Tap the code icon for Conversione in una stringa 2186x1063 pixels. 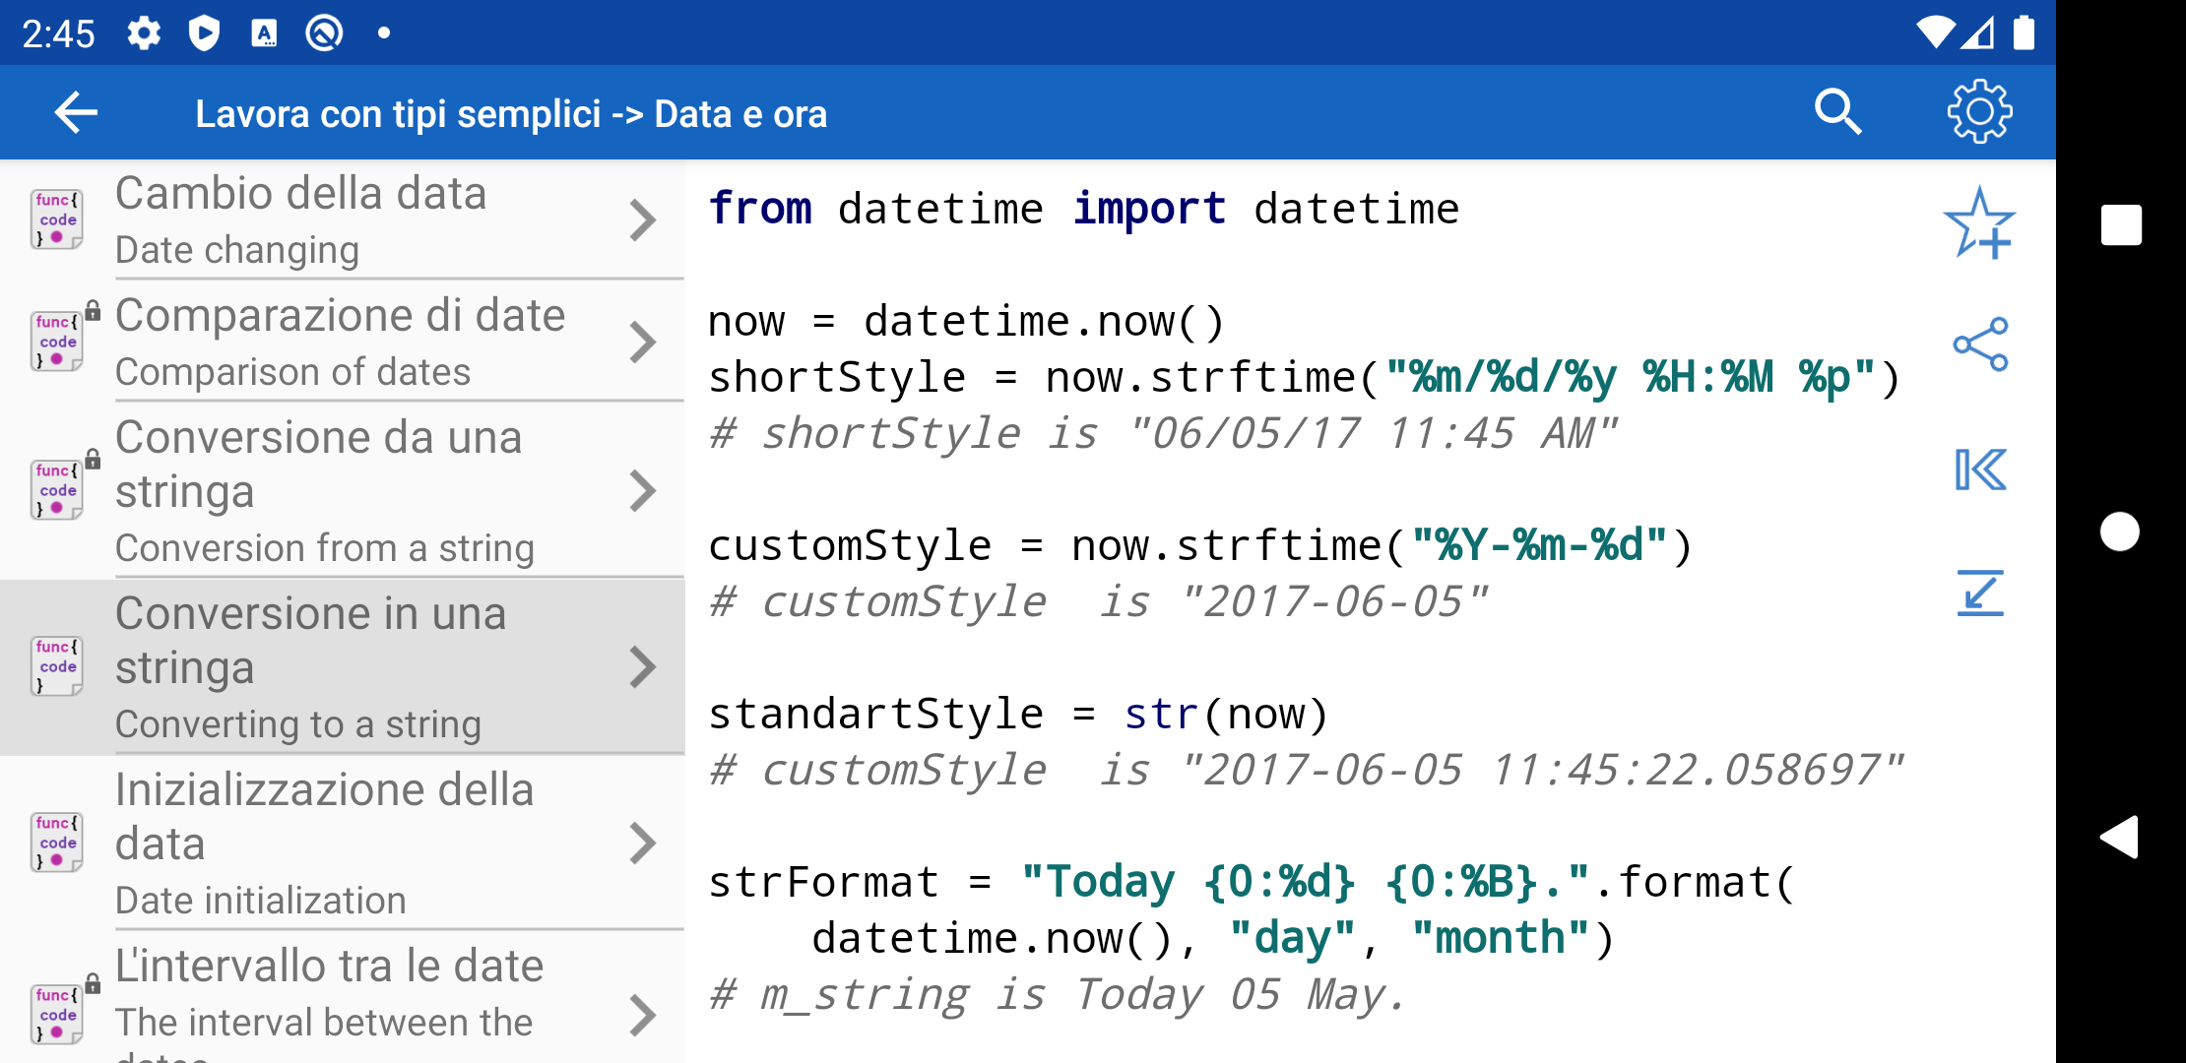click(x=57, y=666)
